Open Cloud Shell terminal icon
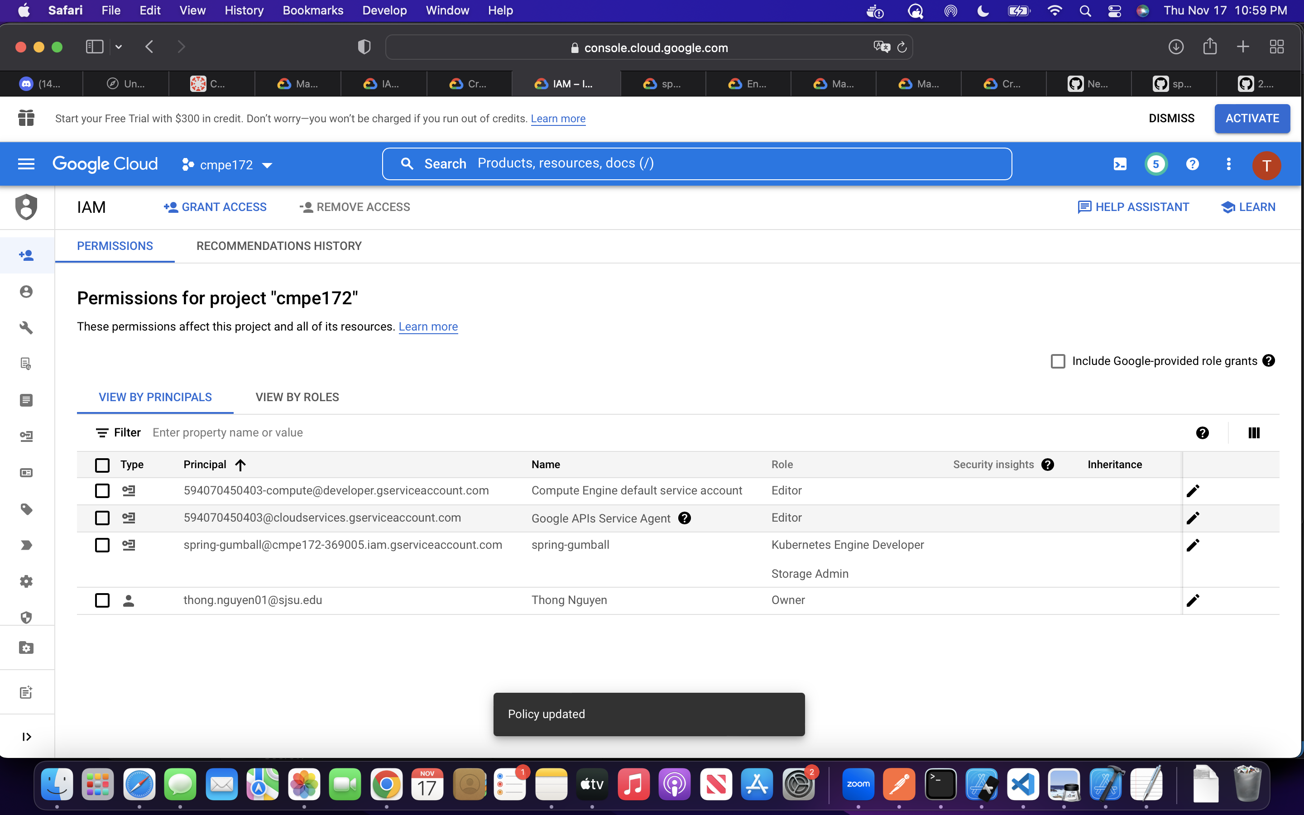This screenshot has width=1304, height=815. point(1120,164)
